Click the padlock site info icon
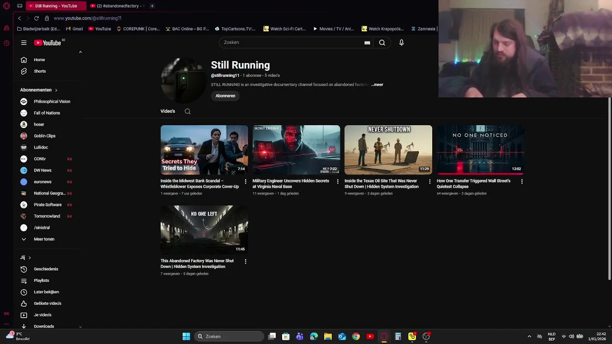This screenshot has width=612, height=344. (47, 18)
